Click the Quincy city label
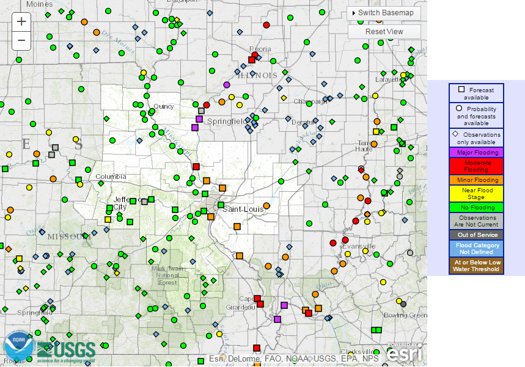Viewport: 525px width, 367px height. click(x=164, y=107)
